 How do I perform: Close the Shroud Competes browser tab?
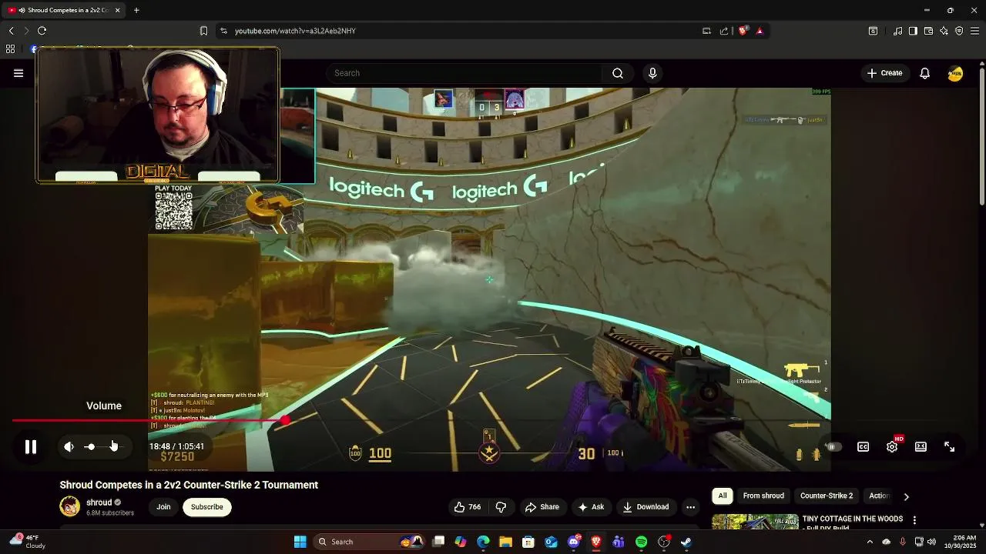(117, 10)
